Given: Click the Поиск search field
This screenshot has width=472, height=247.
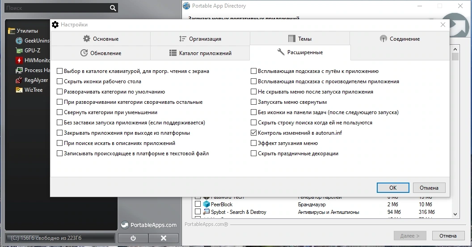Looking at the screenshot, I should point(57,8).
